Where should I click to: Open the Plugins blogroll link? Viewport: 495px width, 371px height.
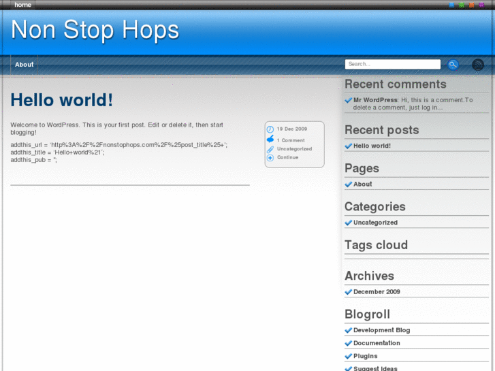point(365,356)
